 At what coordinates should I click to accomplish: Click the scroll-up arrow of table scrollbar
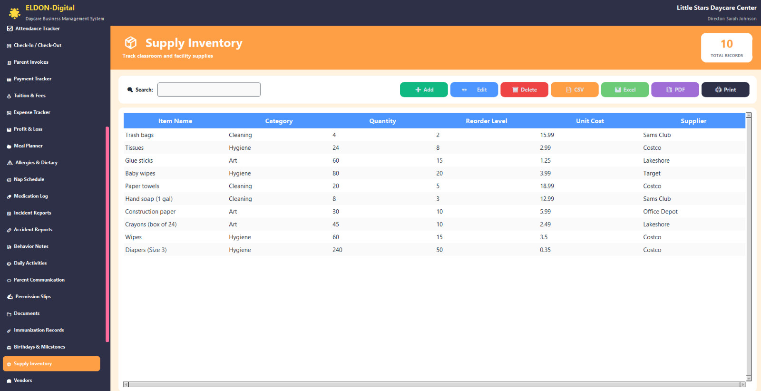click(x=749, y=116)
